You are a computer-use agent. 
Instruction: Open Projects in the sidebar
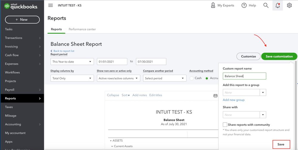pos(10,81)
